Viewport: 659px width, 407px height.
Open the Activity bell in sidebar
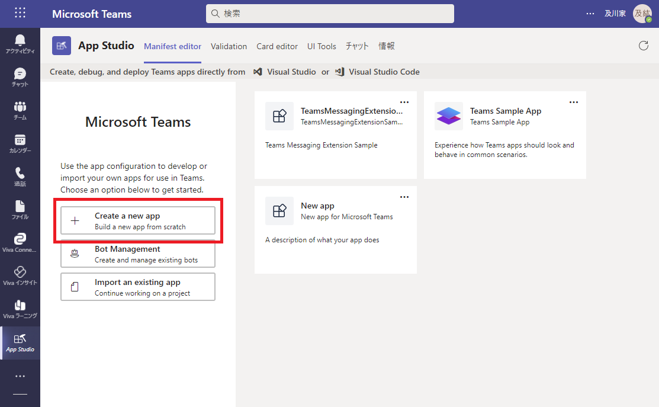click(x=20, y=44)
